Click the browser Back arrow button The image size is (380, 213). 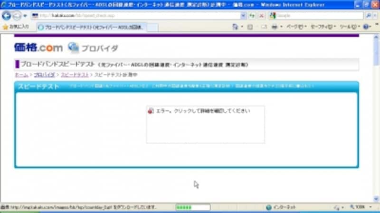pos(7,16)
